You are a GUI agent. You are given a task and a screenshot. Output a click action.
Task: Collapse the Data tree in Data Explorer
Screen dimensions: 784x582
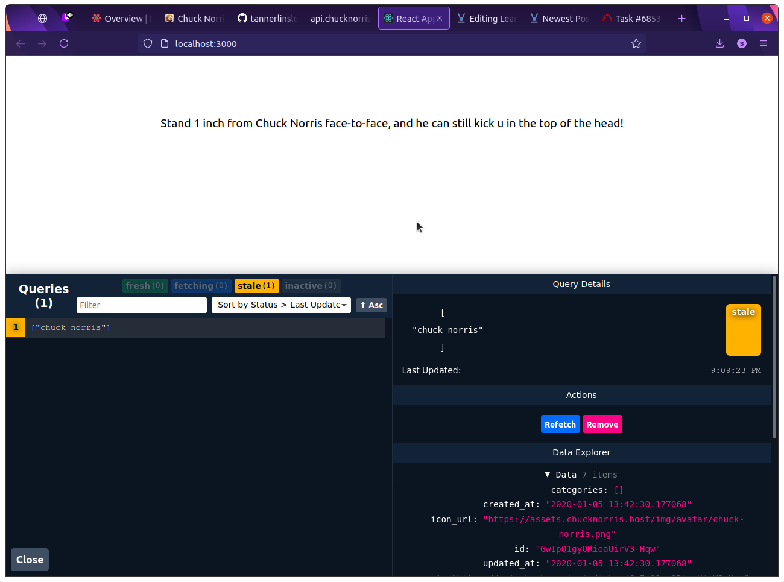click(548, 475)
